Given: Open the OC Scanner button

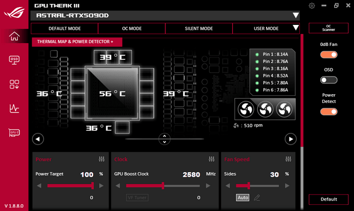Looking at the screenshot, I should tap(329, 28).
